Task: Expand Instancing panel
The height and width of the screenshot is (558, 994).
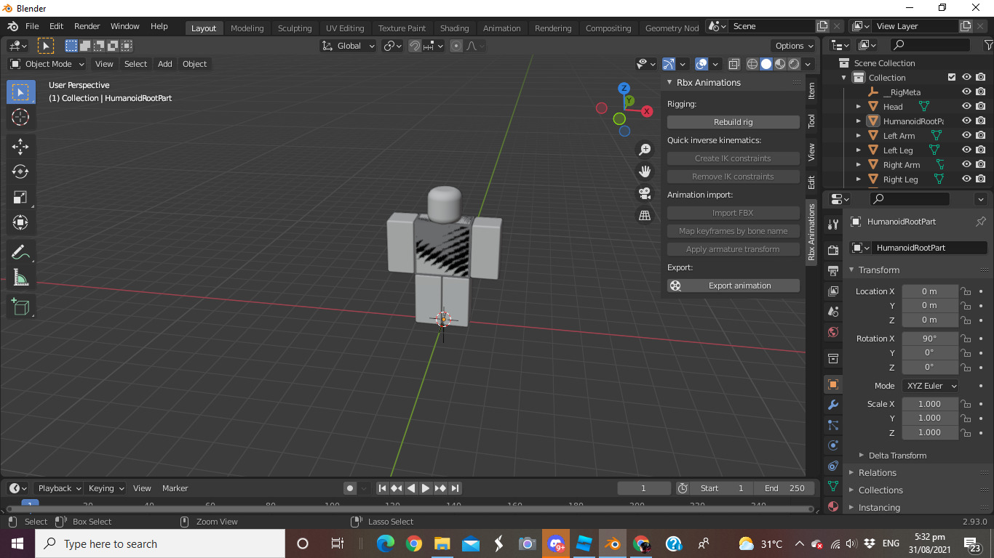Action: (x=878, y=508)
